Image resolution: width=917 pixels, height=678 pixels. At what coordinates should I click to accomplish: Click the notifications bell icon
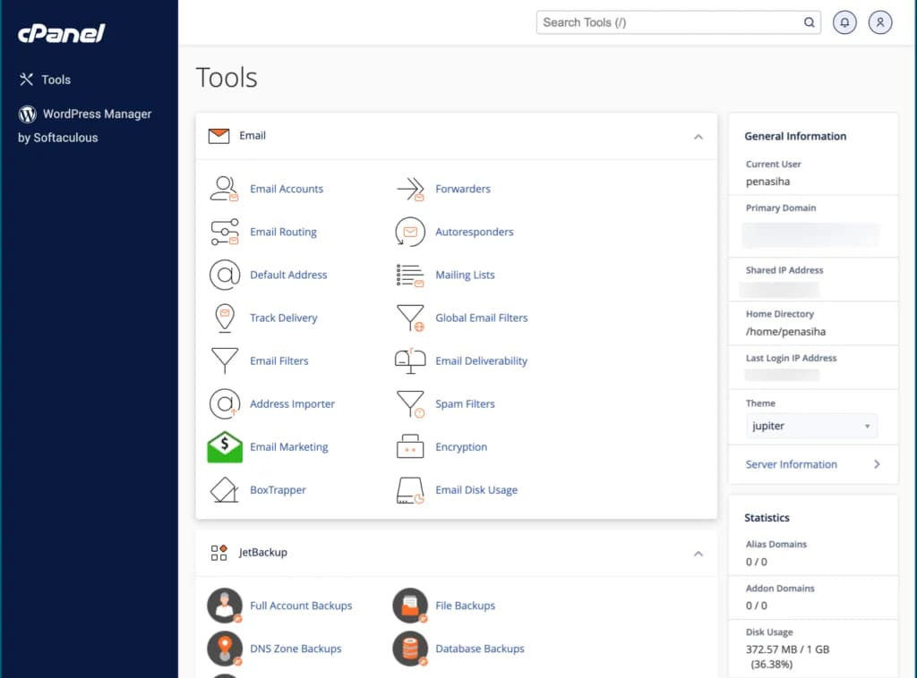tap(844, 21)
